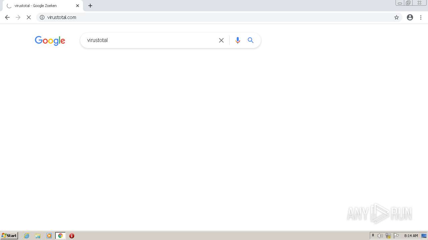Show hidden system tray icons

pyautogui.click(x=373, y=236)
